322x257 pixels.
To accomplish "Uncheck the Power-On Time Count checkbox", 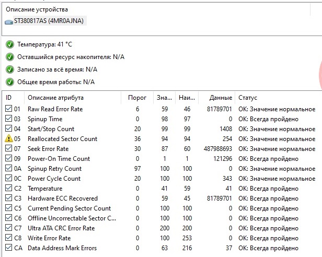I will tap(8, 158).
